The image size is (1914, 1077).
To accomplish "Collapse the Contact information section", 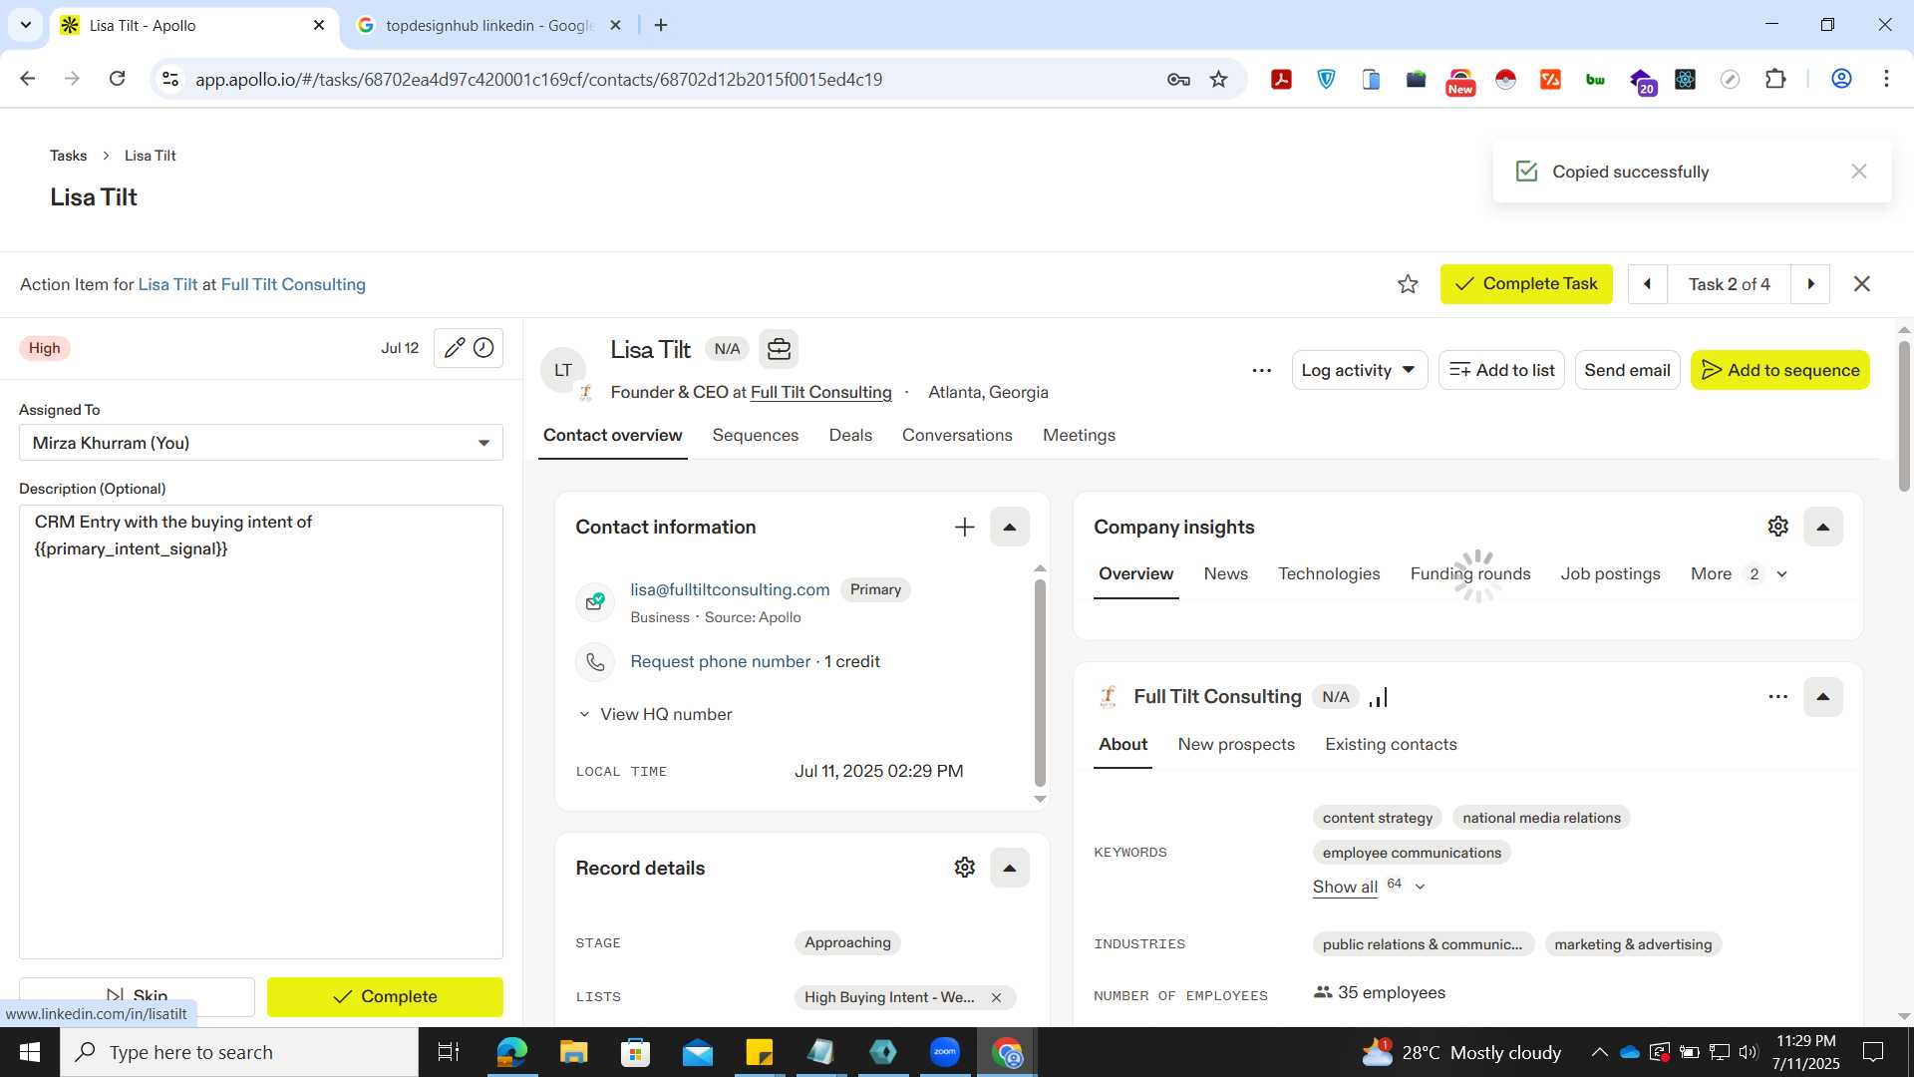I will tap(1009, 528).
